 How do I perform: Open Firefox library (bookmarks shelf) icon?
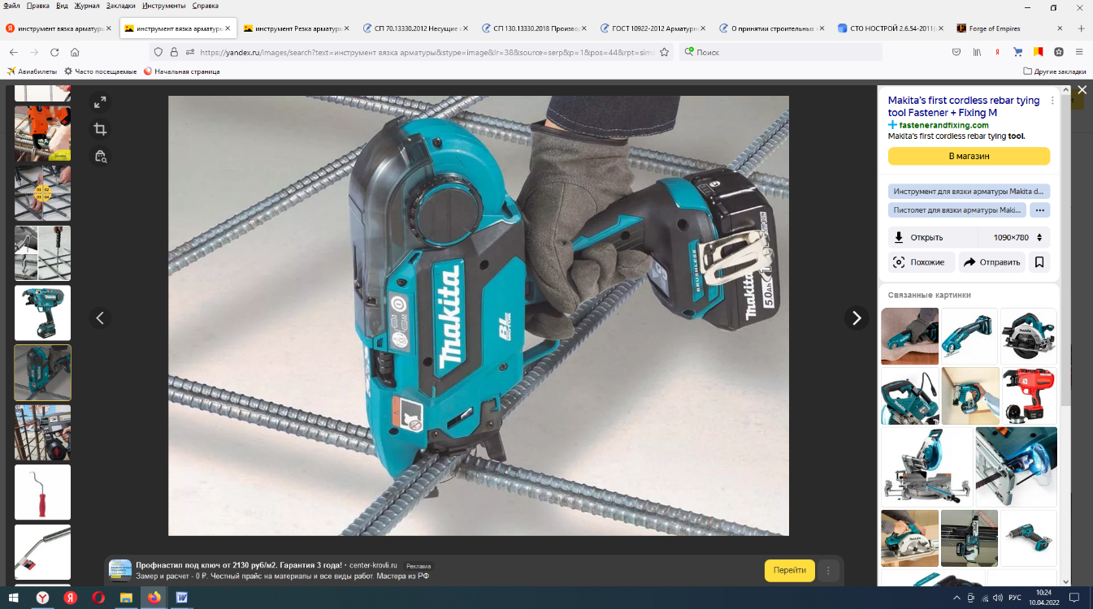978,52
